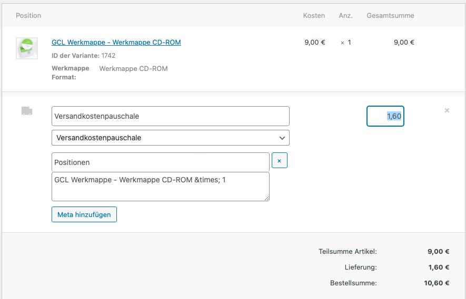Delete the shipping row with the gray × icon
Image resolution: width=466 pixels, height=299 pixels.
pyautogui.click(x=447, y=110)
